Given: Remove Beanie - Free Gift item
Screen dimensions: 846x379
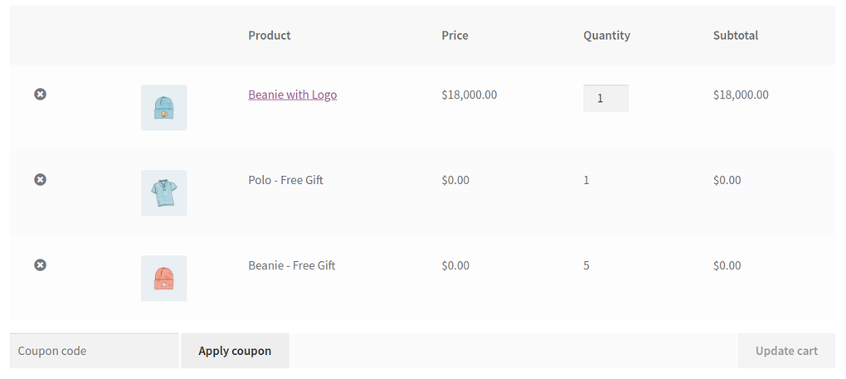Looking at the screenshot, I should click(x=40, y=265).
